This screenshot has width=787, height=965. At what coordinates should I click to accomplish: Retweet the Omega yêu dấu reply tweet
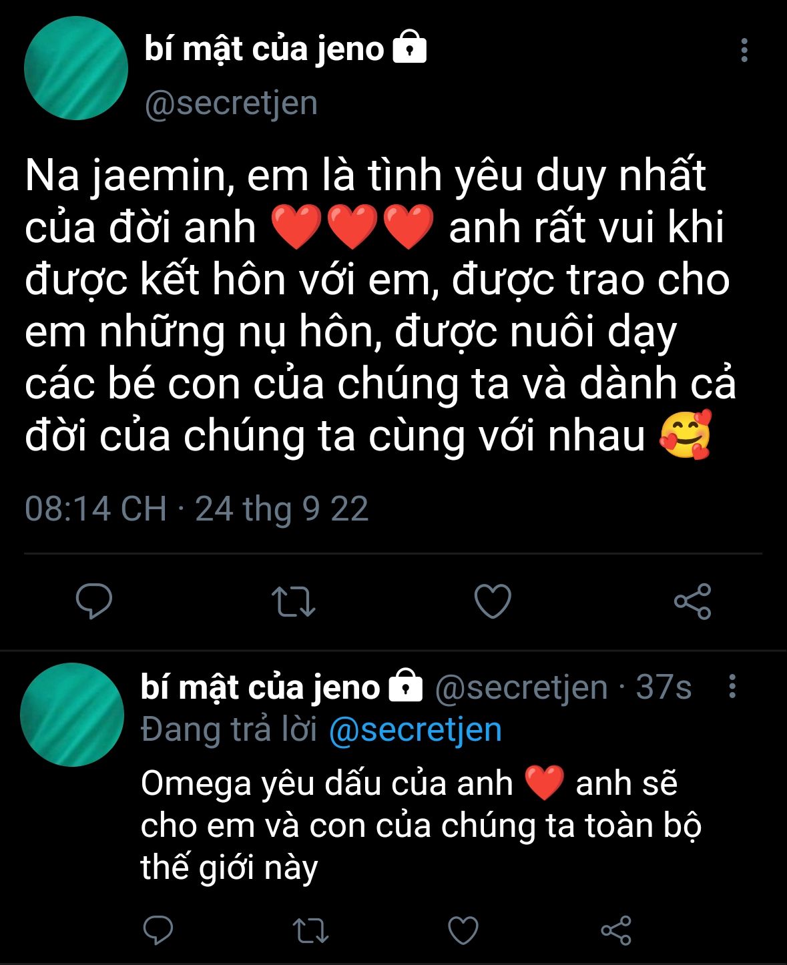311,931
